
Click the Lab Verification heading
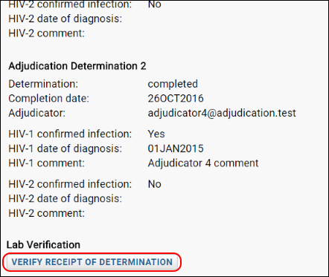pyautogui.click(x=43, y=245)
